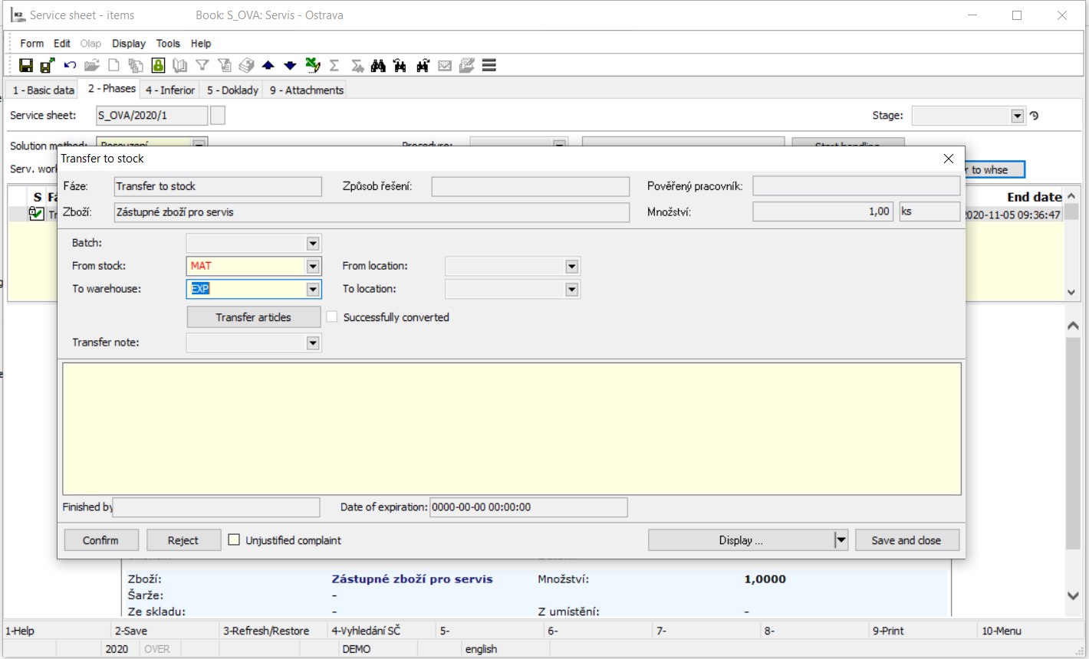Click the blue down arrow icon
Image resolution: width=1089 pixels, height=659 pixels.
290,66
